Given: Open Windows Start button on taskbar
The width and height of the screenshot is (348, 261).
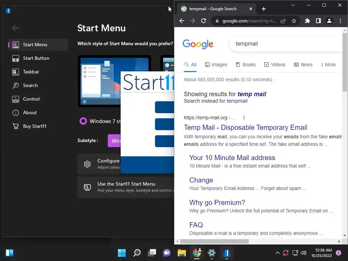Looking at the screenshot, I should point(122,253).
